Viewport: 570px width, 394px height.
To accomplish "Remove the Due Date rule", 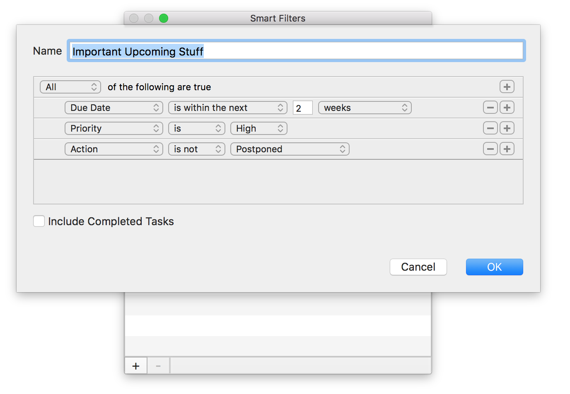I will coord(490,108).
